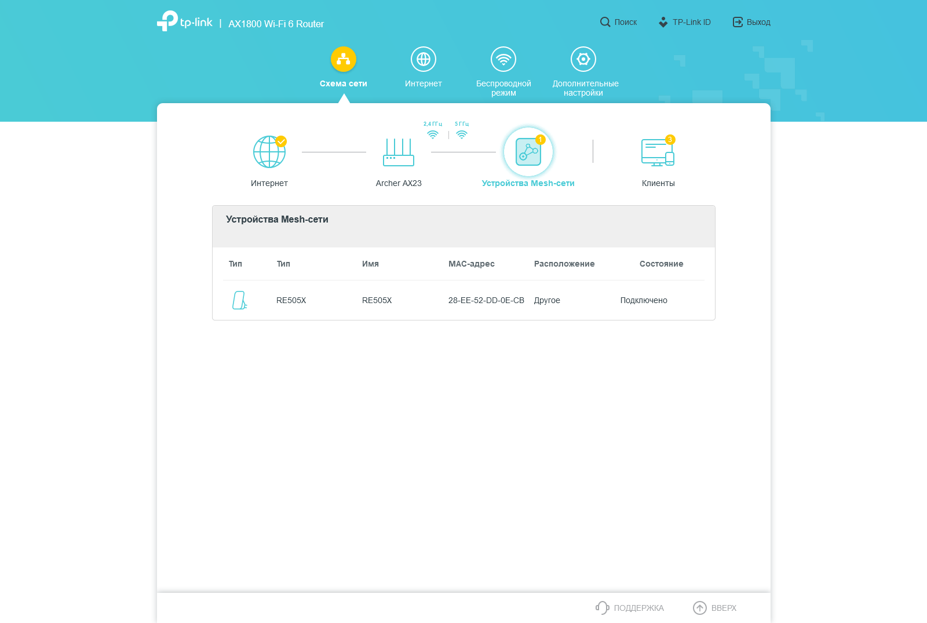Image resolution: width=927 pixels, height=623 pixels.
Task: Open the Клиенты devices icon
Action: [x=658, y=152]
